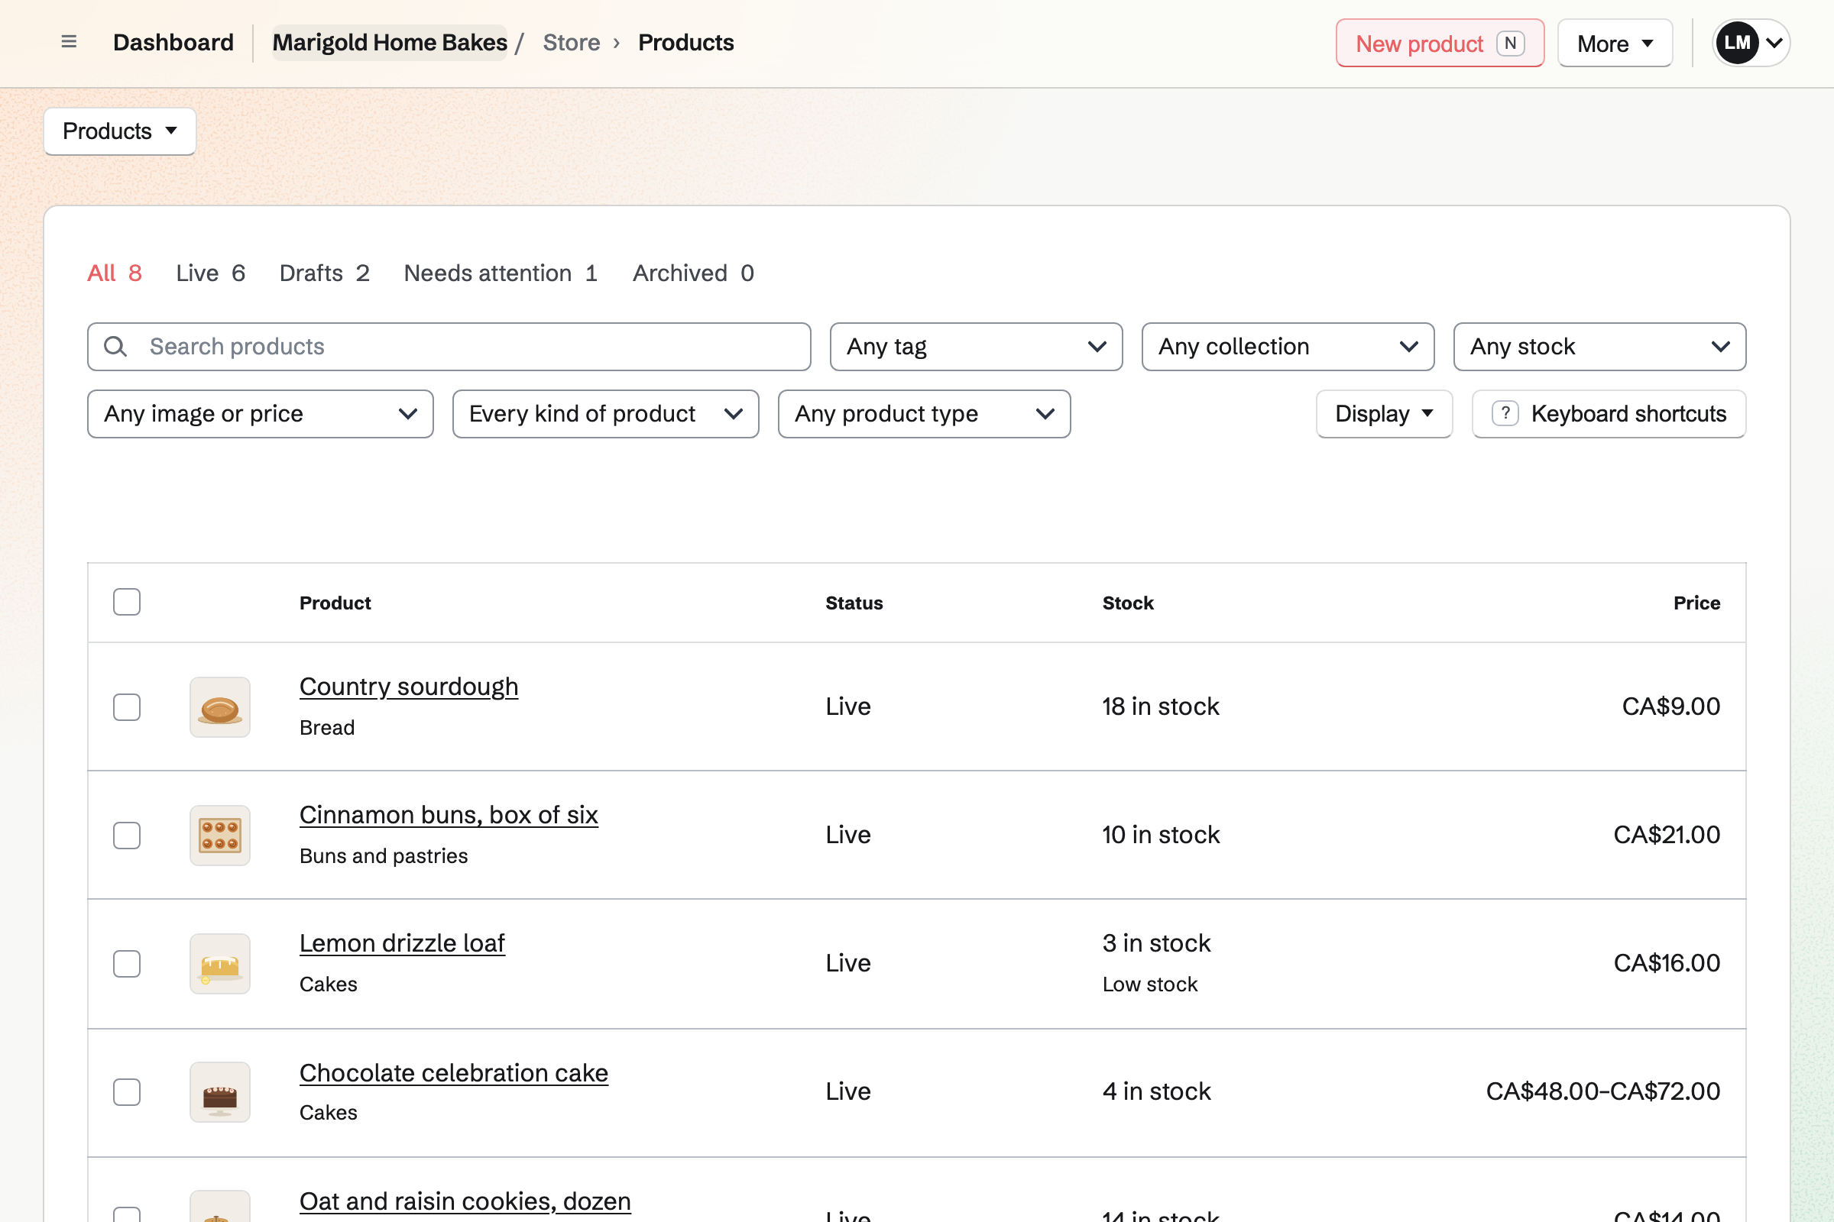
Task: Click in the Search products field
Action: (449, 347)
